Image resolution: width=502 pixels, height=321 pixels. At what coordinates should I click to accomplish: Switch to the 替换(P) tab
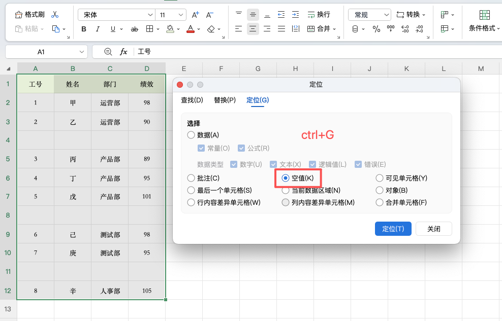tap(225, 100)
